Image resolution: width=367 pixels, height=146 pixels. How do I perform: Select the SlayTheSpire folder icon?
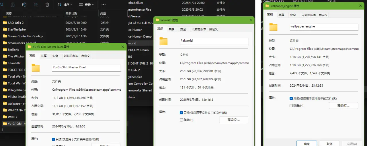coord(5,30)
